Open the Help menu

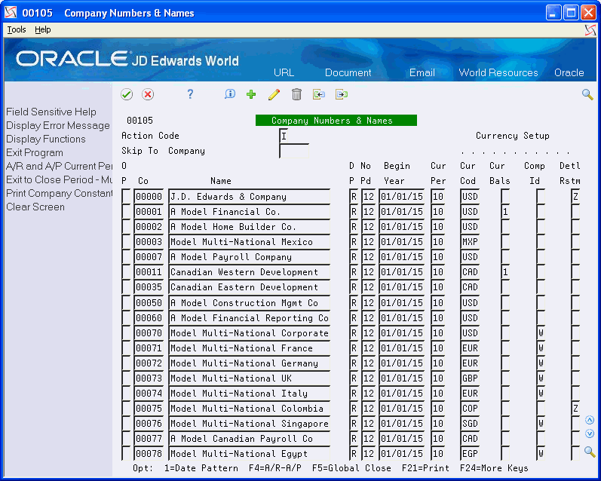[x=42, y=29]
